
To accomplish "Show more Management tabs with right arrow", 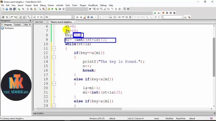I will [30, 25].
